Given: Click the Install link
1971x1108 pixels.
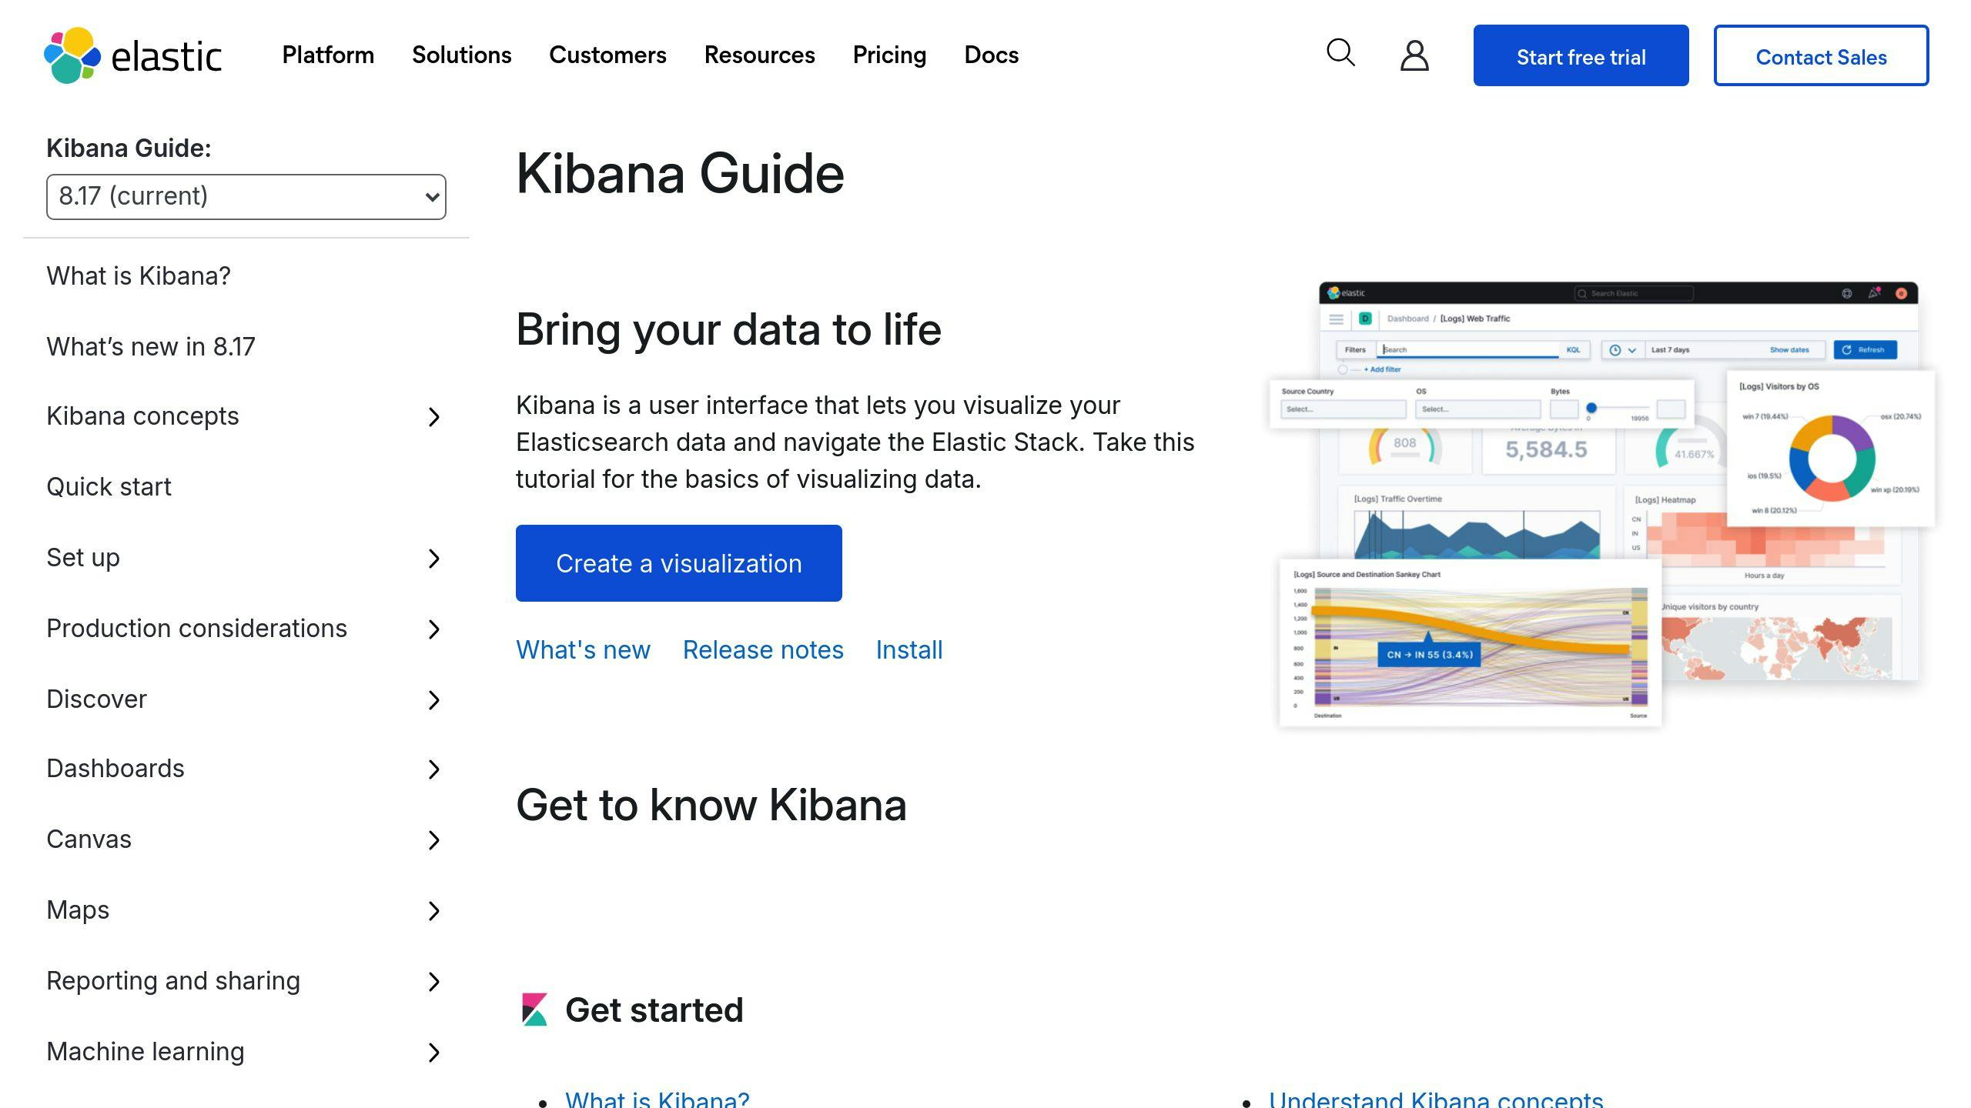Looking at the screenshot, I should (x=909, y=649).
